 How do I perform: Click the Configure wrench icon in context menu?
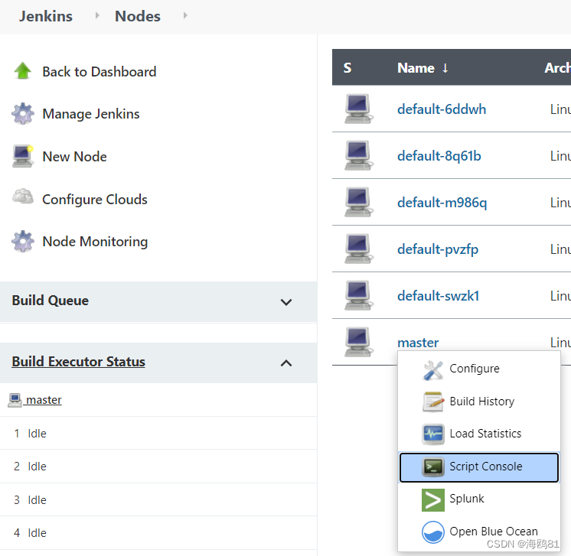(x=433, y=370)
